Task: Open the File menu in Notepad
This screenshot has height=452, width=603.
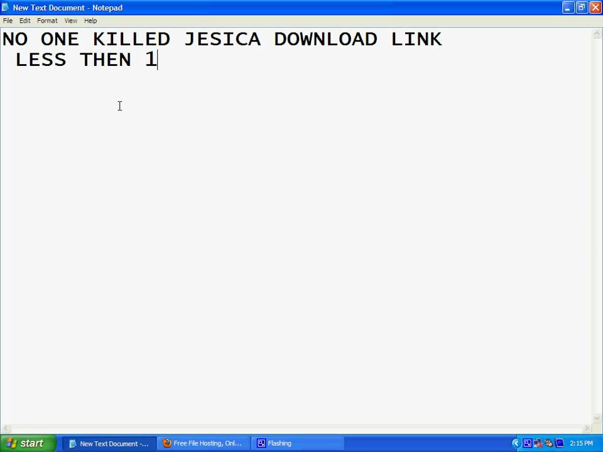Action: 8,20
